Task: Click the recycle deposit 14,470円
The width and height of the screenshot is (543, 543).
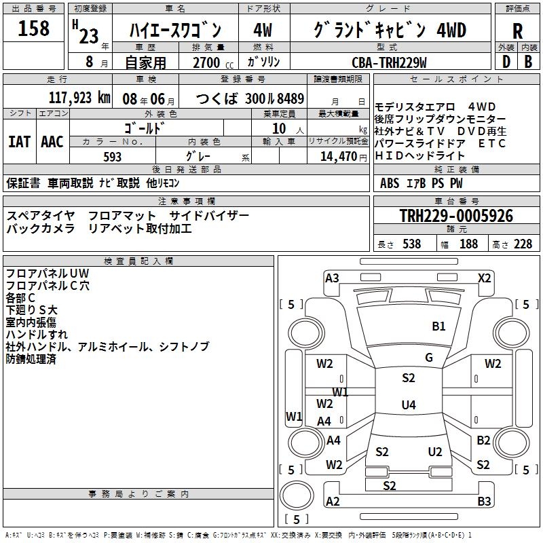Action: point(343,157)
